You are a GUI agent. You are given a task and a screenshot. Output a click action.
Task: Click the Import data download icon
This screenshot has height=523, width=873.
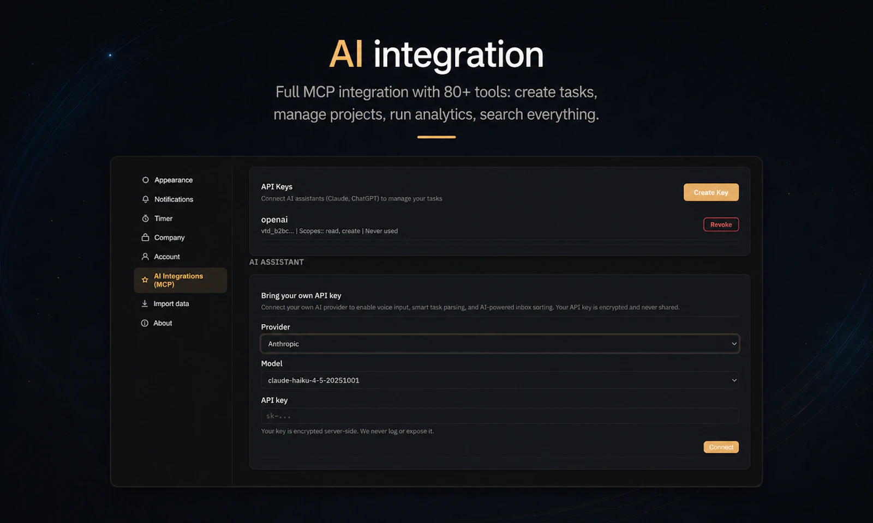(145, 303)
